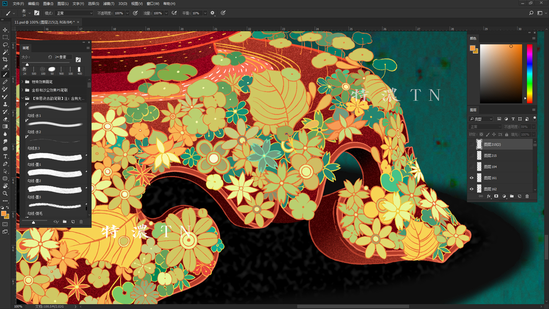Select the Gradient tool

pos(5,126)
